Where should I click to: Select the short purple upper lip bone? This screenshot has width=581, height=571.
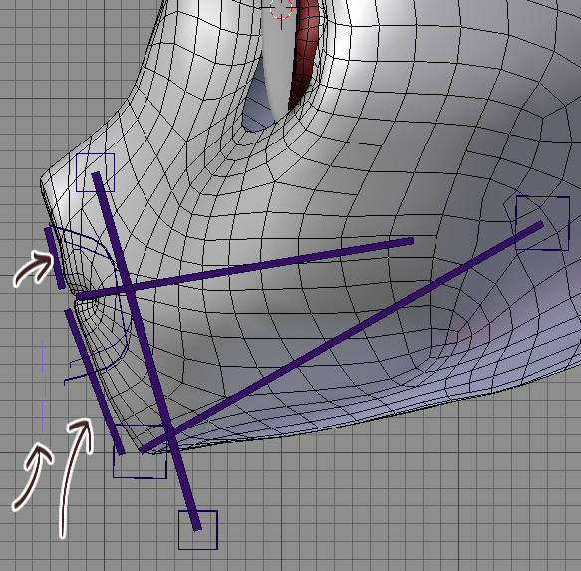point(55,258)
